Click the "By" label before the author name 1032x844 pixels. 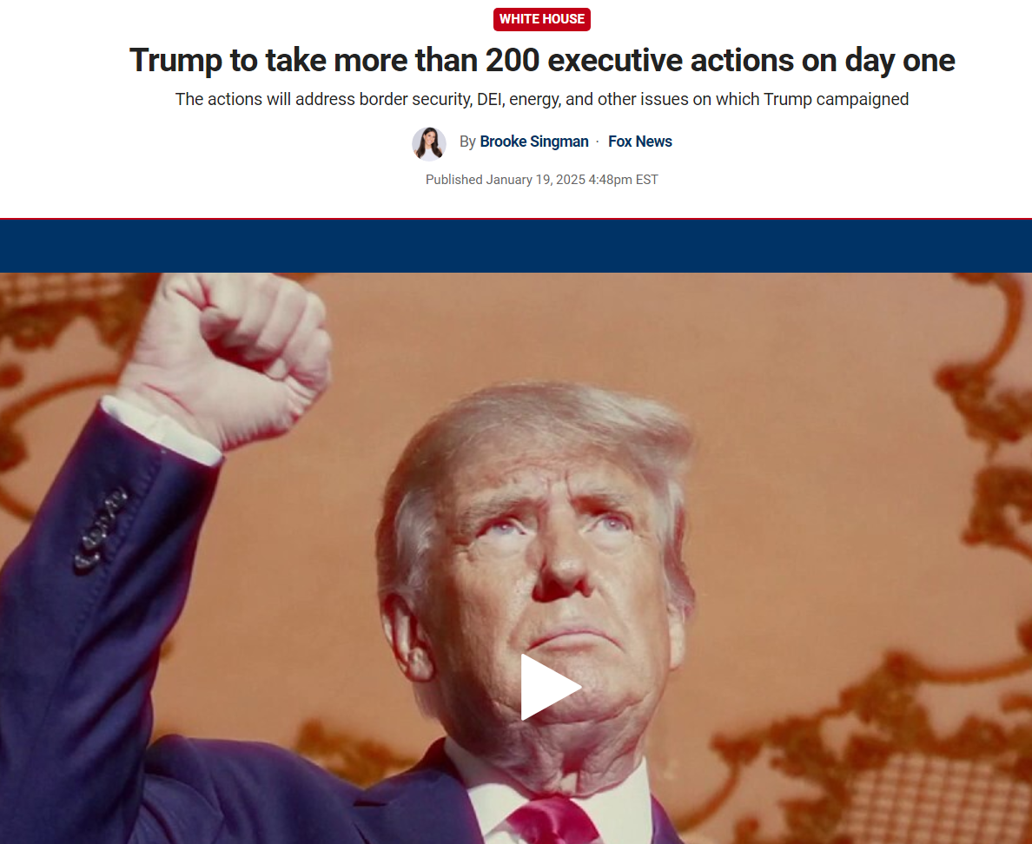[467, 142]
